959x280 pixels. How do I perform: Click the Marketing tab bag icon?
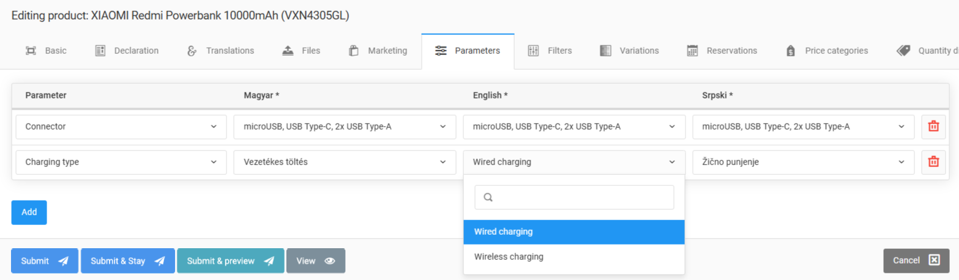[x=354, y=51]
